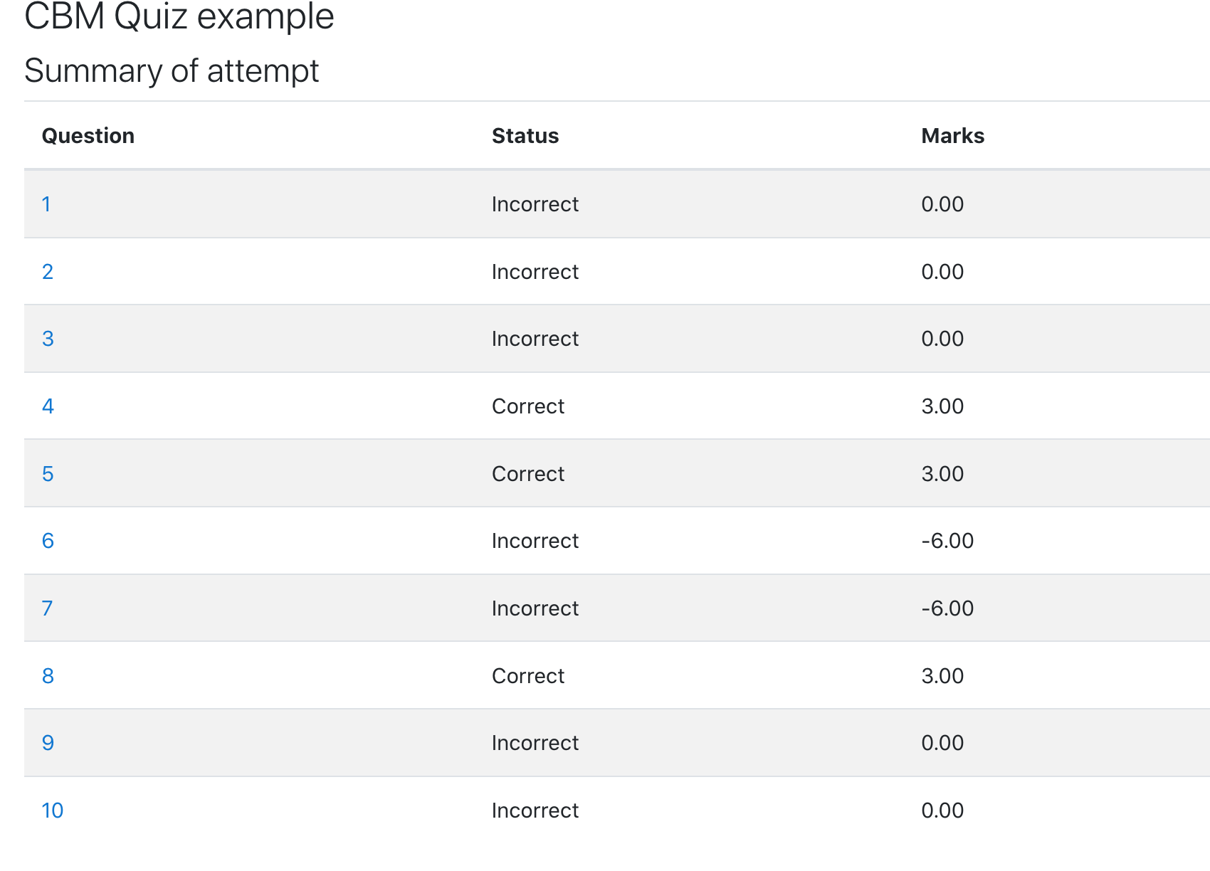Click the Summary of attempt heading
This screenshot has width=1210, height=871.
pos(172,70)
